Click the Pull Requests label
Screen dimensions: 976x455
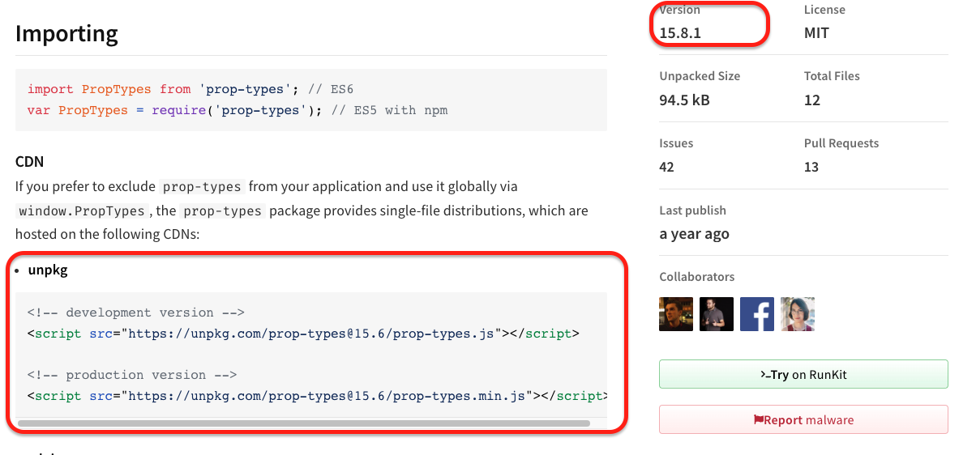tap(841, 143)
